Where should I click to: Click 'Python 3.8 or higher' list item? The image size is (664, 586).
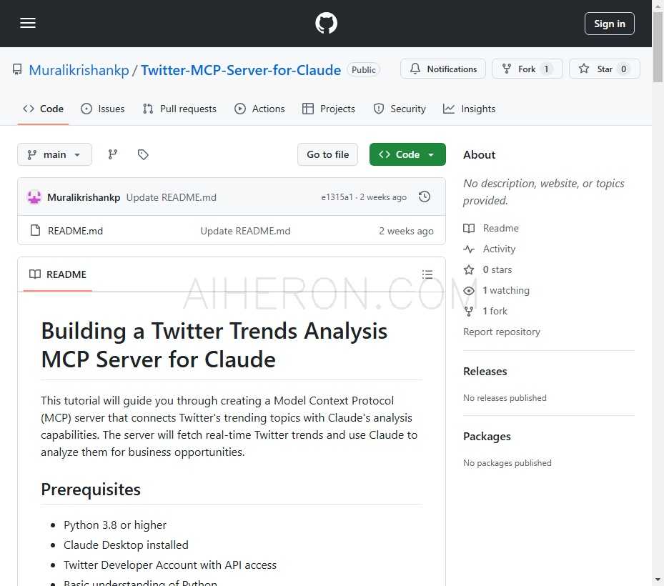pyautogui.click(x=115, y=525)
